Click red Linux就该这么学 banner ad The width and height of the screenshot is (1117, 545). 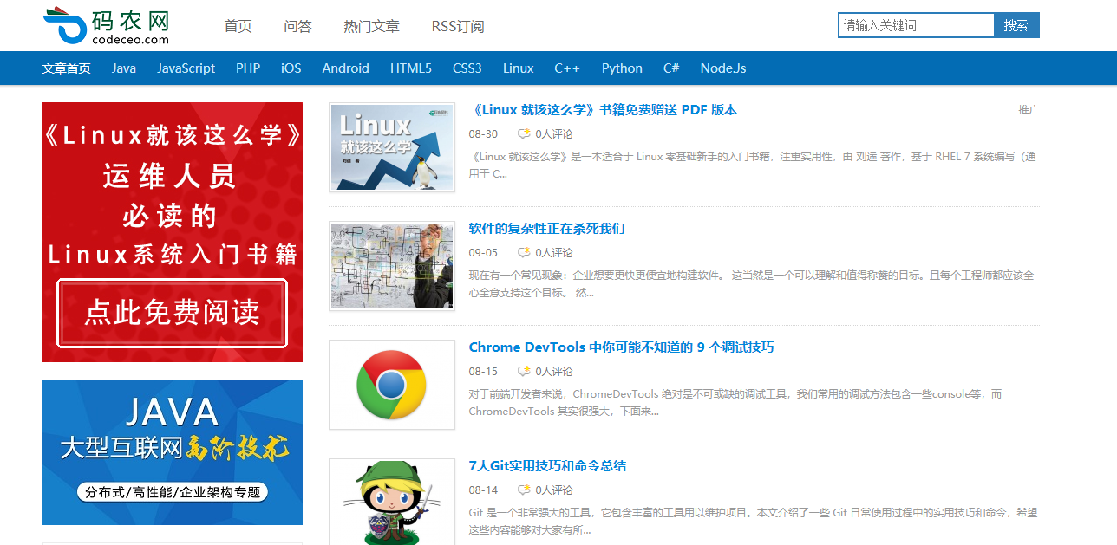173,232
